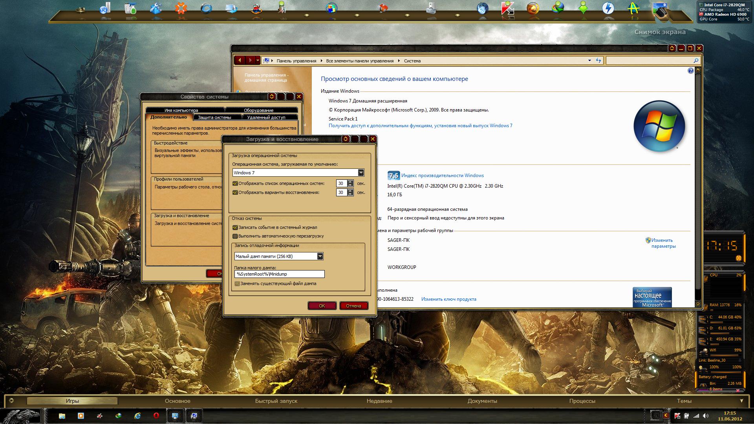Screen dimensions: 754x424
Task: Click the search magnifier in System window
Action: click(x=696, y=60)
